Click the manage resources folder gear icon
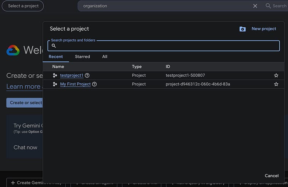Image resolution: width=288 pixels, height=187 pixels. pyautogui.click(x=242, y=29)
